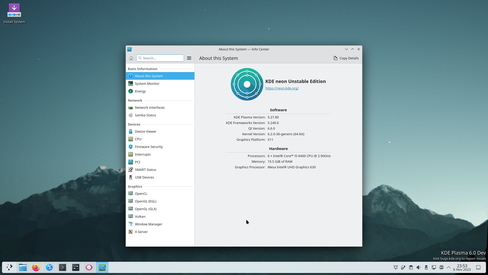The width and height of the screenshot is (488, 275).
Task: Maximize the Info Center window
Action: click(353, 49)
